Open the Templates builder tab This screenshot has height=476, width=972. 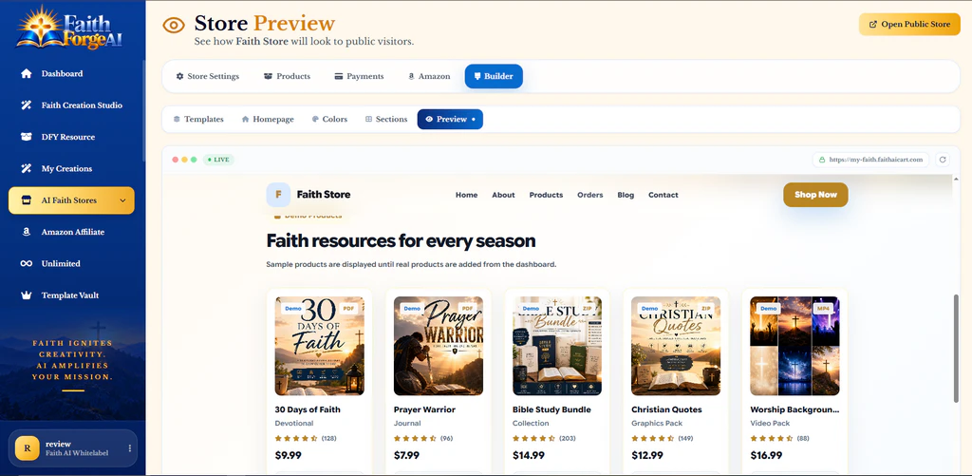click(198, 119)
